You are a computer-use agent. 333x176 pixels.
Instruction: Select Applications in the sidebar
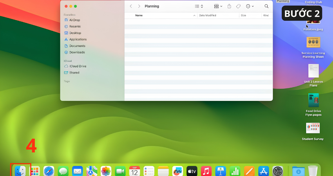tap(75, 40)
